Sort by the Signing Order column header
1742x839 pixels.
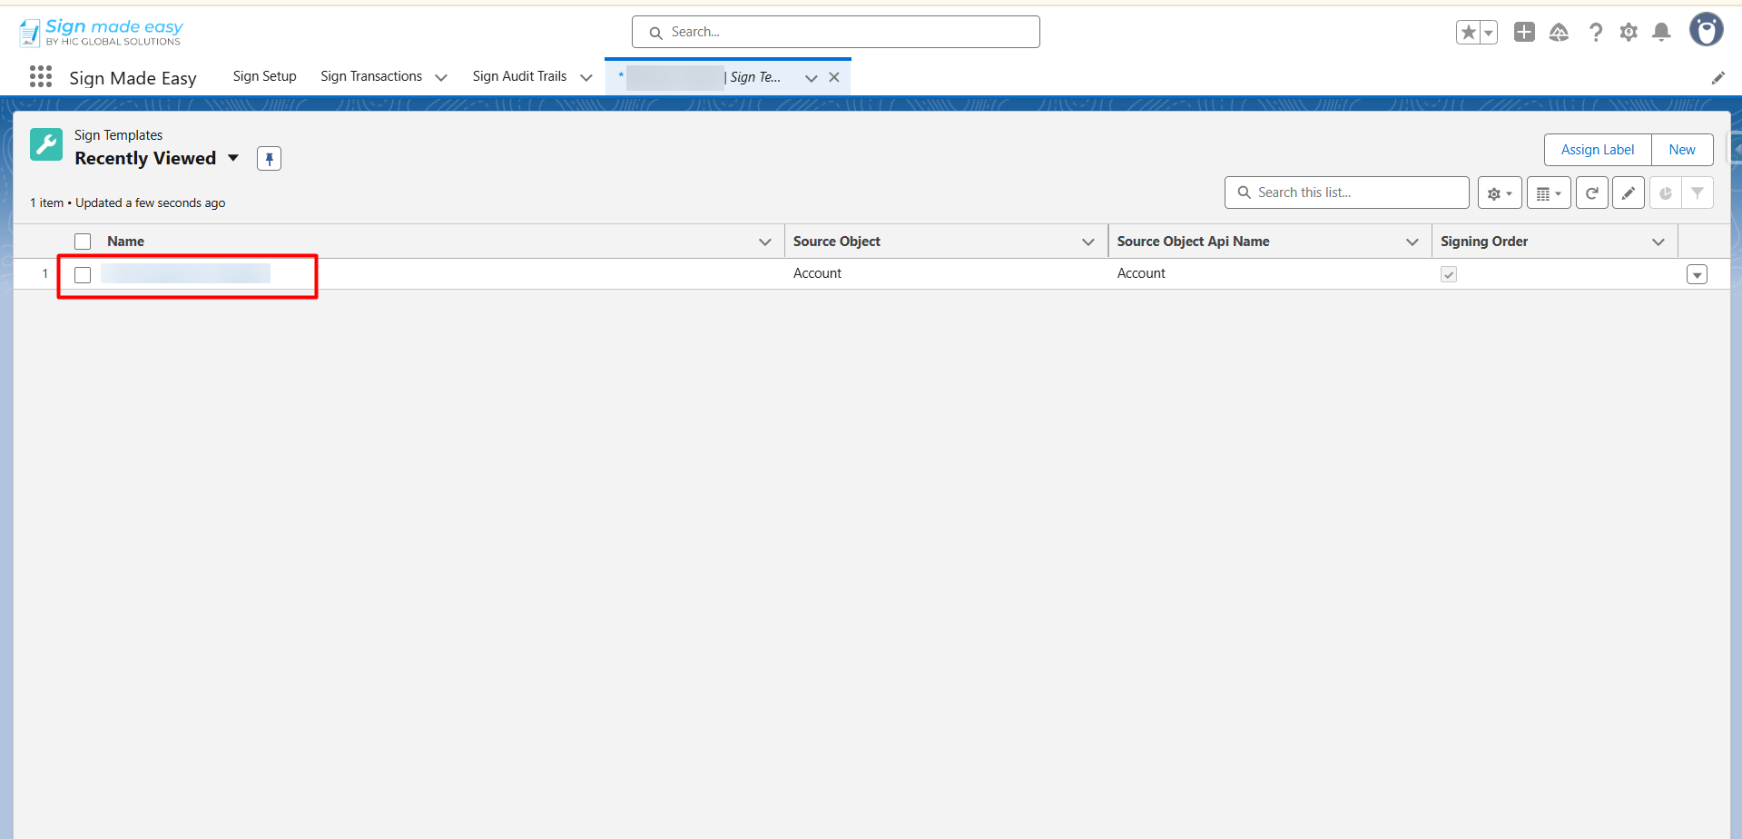[1484, 242]
